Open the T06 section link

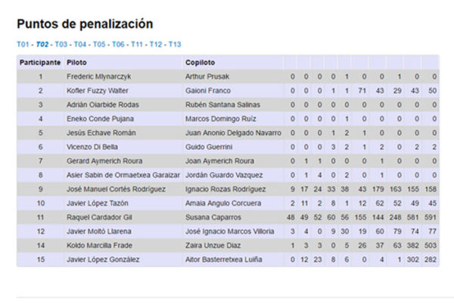click(x=119, y=45)
